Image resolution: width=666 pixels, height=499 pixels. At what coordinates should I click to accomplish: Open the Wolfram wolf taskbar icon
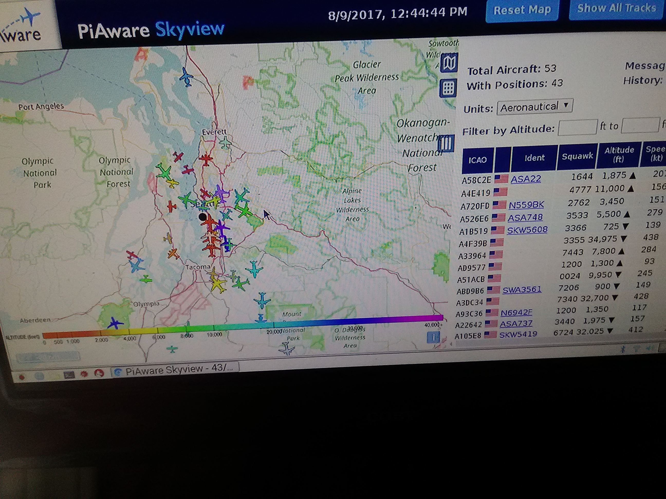99,373
